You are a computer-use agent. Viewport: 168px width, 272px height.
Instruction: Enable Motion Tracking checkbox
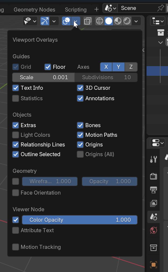pos(16,247)
